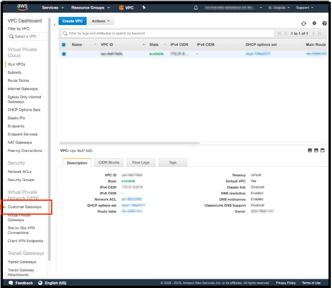The width and height of the screenshot is (332, 288).
Task: Click the search magnifier in the filter bar
Action: pyautogui.click(x=65, y=34)
